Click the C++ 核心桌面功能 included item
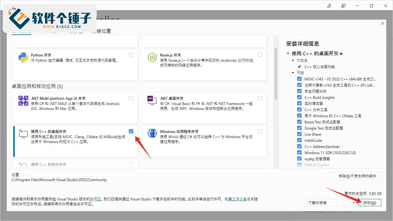The height and width of the screenshot is (221, 393). [320, 67]
